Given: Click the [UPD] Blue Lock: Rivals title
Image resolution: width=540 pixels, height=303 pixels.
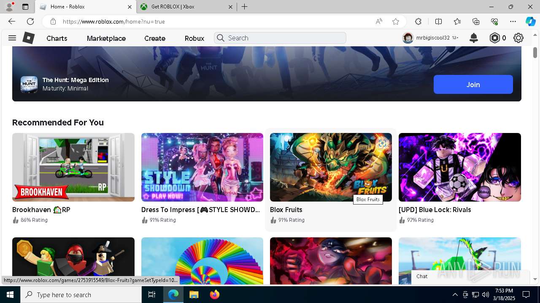Looking at the screenshot, I should 435,210.
